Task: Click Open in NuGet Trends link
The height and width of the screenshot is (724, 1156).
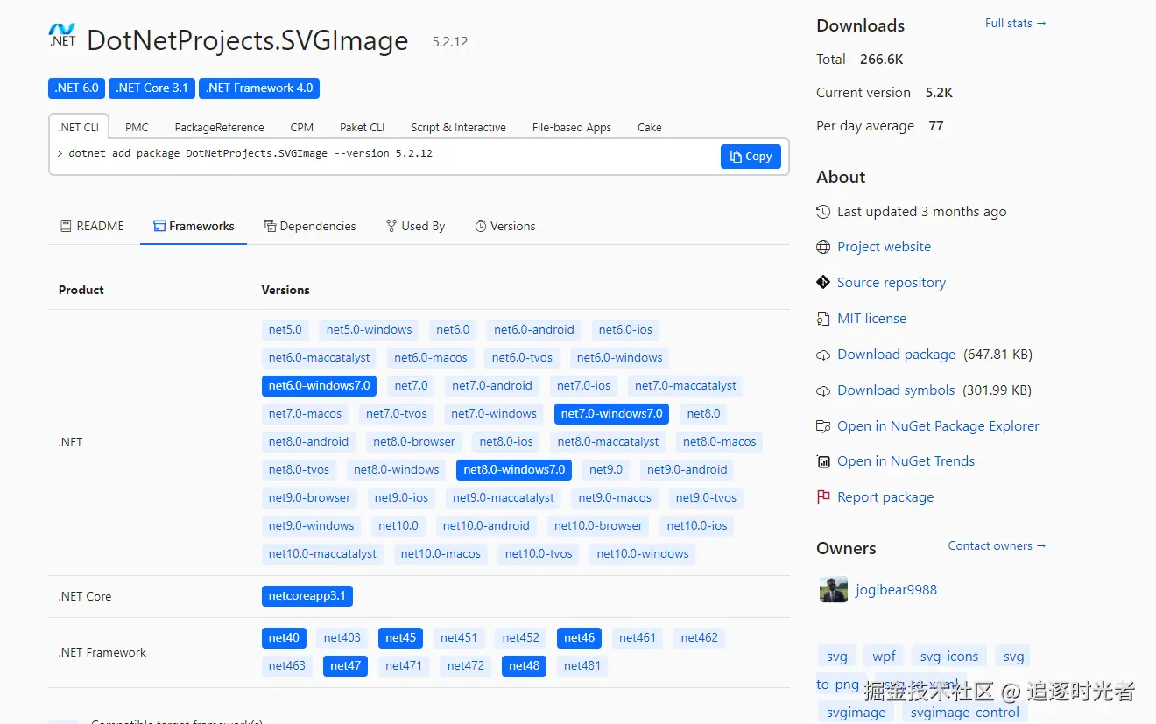Action: click(906, 461)
